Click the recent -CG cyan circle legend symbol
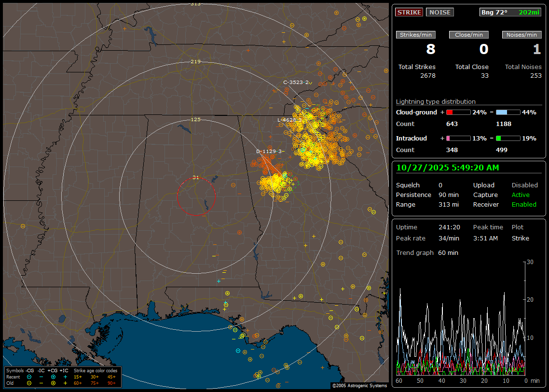This screenshot has height=392, width=549. (29, 377)
